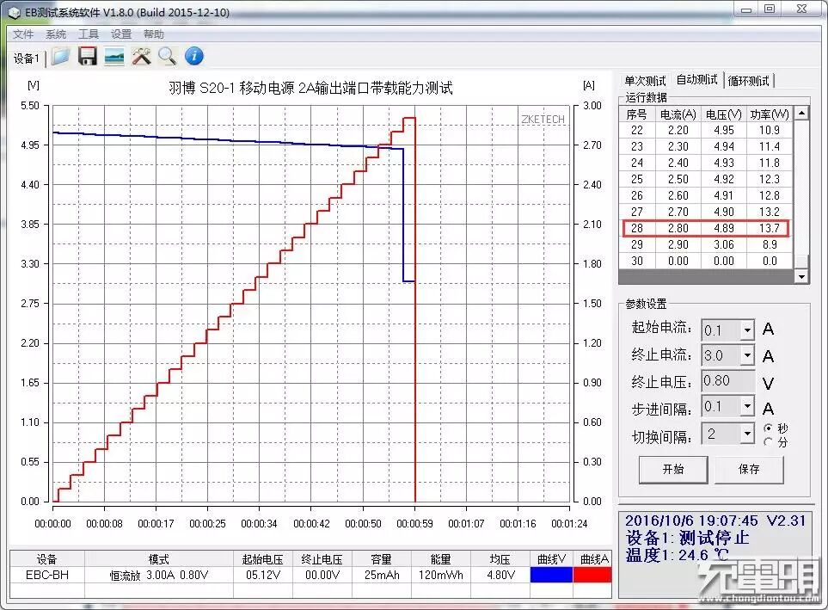Click the red 曲线A color swatch
Image resolution: width=828 pixels, height=610 pixels.
[x=592, y=575]
